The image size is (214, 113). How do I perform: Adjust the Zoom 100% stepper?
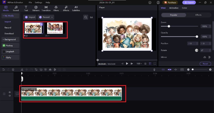click(x=210, y=26)
